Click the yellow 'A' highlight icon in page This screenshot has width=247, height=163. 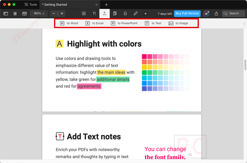60,44
